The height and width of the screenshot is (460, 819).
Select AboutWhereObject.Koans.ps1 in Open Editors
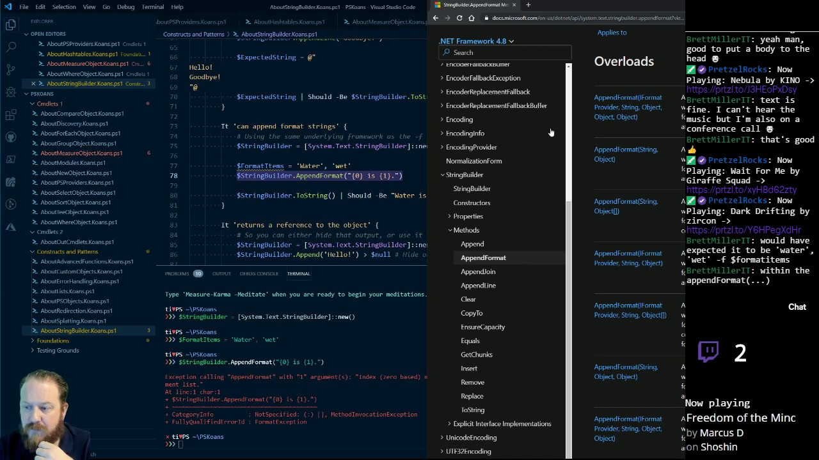tap(84, 73)
